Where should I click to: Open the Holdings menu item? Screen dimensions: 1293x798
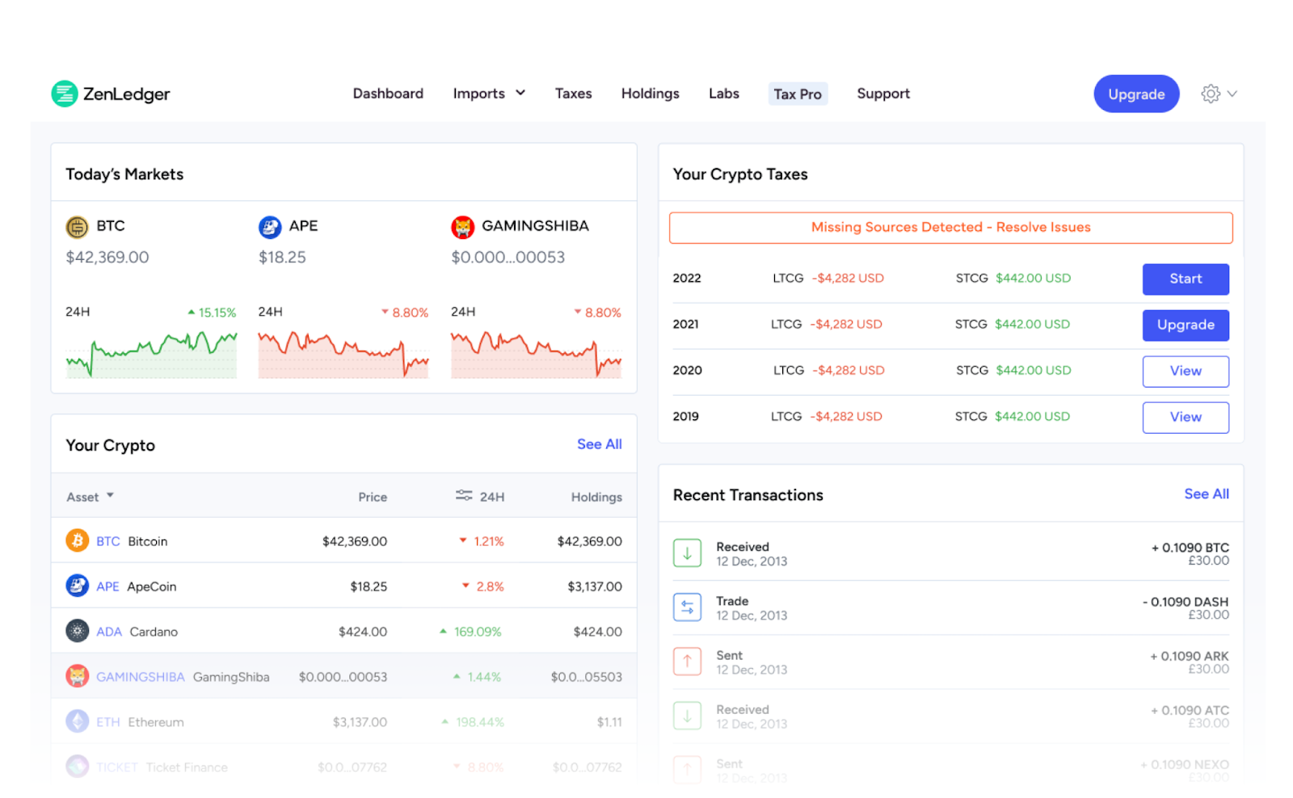(x=650, y=94)
